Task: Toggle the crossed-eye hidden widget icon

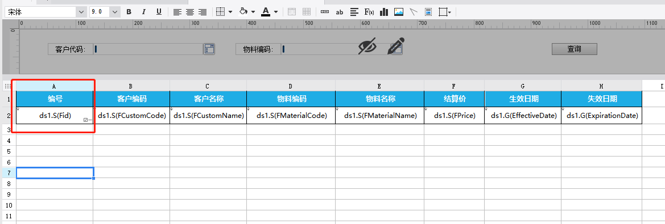Action: pos(367,46)
